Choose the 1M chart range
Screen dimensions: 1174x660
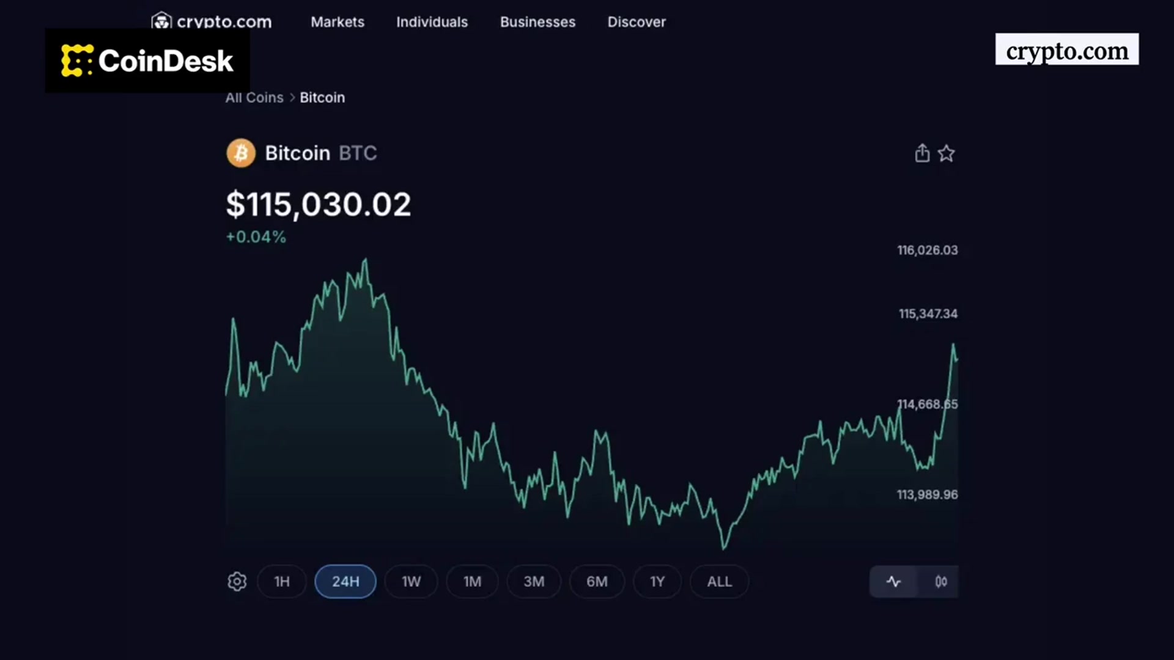coord(472,581)
